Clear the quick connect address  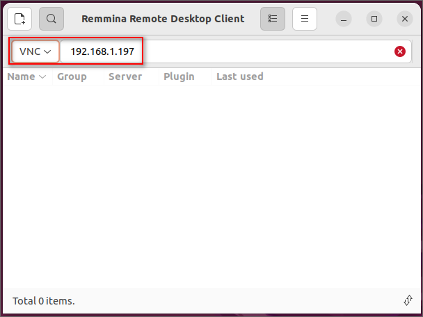click(400, 51)
